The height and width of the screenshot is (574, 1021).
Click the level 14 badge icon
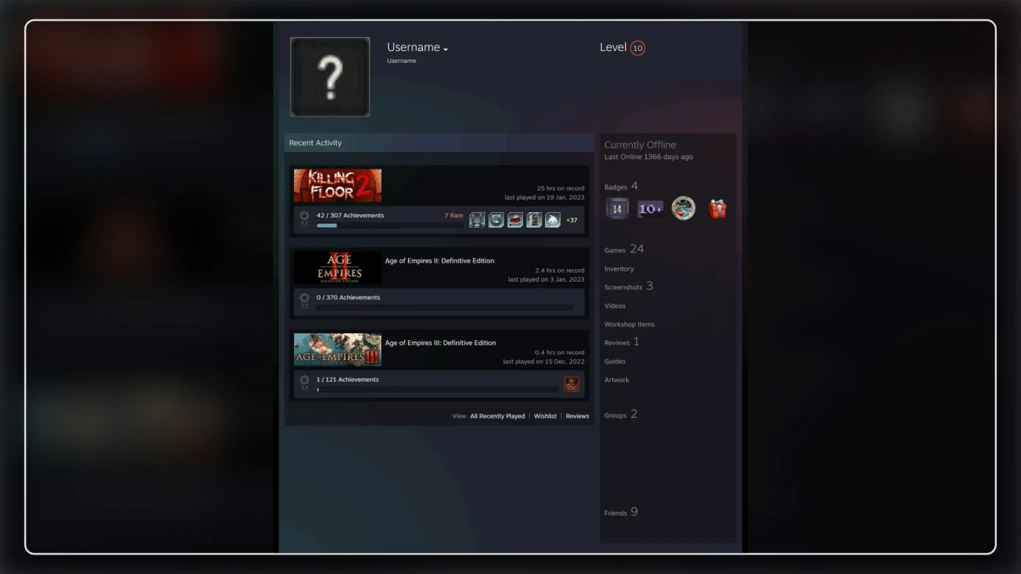617,209
